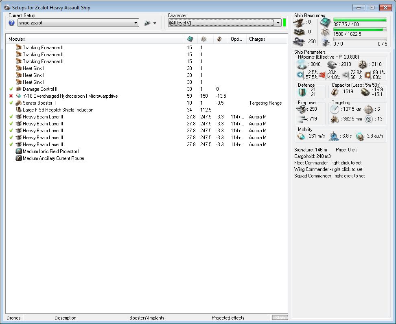Click the turret hardpoints icon in Ship Resources
396x324 pixels.
tap(299, 22)
